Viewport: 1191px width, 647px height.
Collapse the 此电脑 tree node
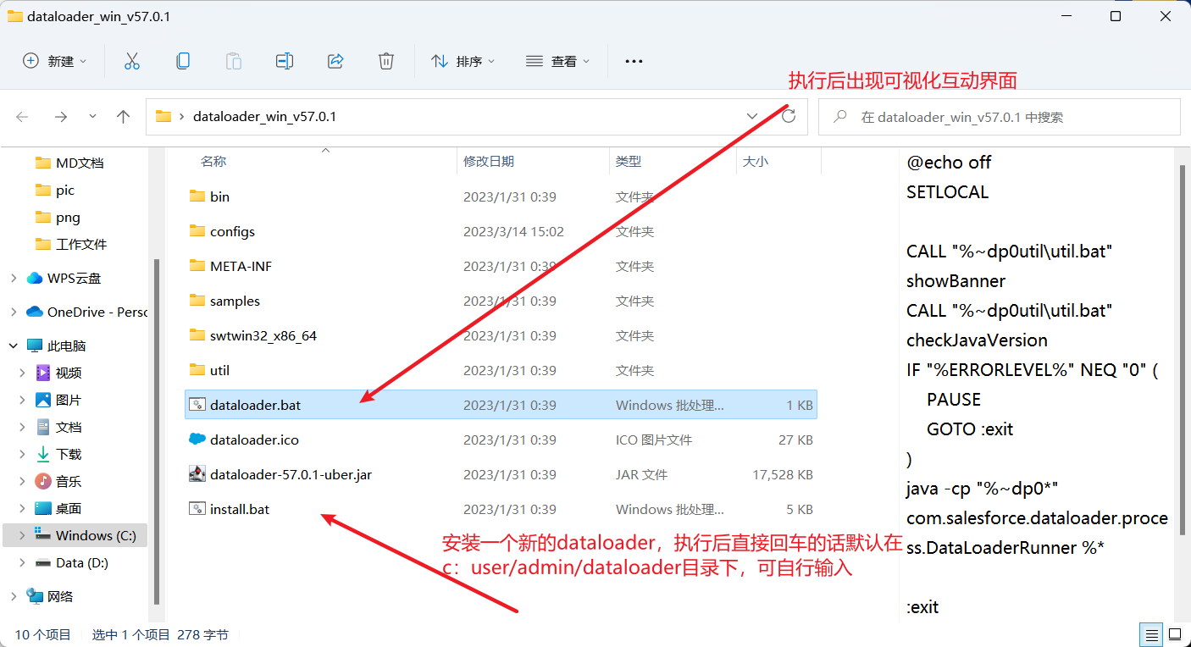(12, 345)
